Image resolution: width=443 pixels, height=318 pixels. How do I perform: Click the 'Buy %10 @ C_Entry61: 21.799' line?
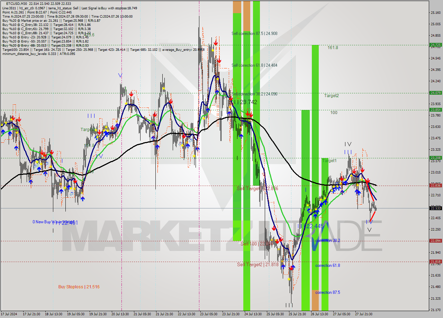(46, 29)
